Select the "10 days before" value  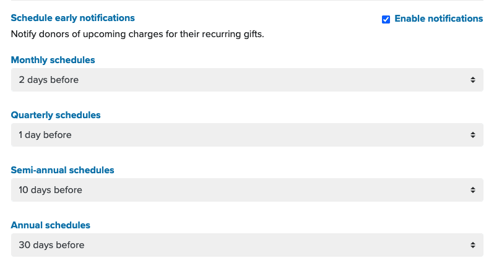tap(50, 190)
